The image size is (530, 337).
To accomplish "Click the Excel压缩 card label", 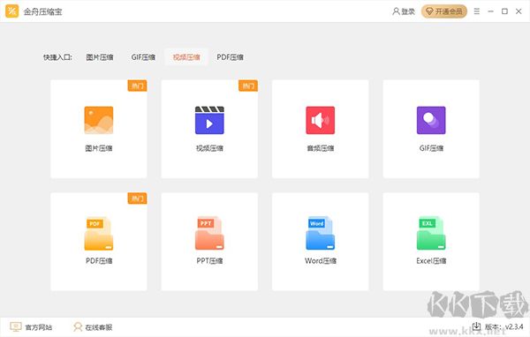I will click(x=431, y=260).
